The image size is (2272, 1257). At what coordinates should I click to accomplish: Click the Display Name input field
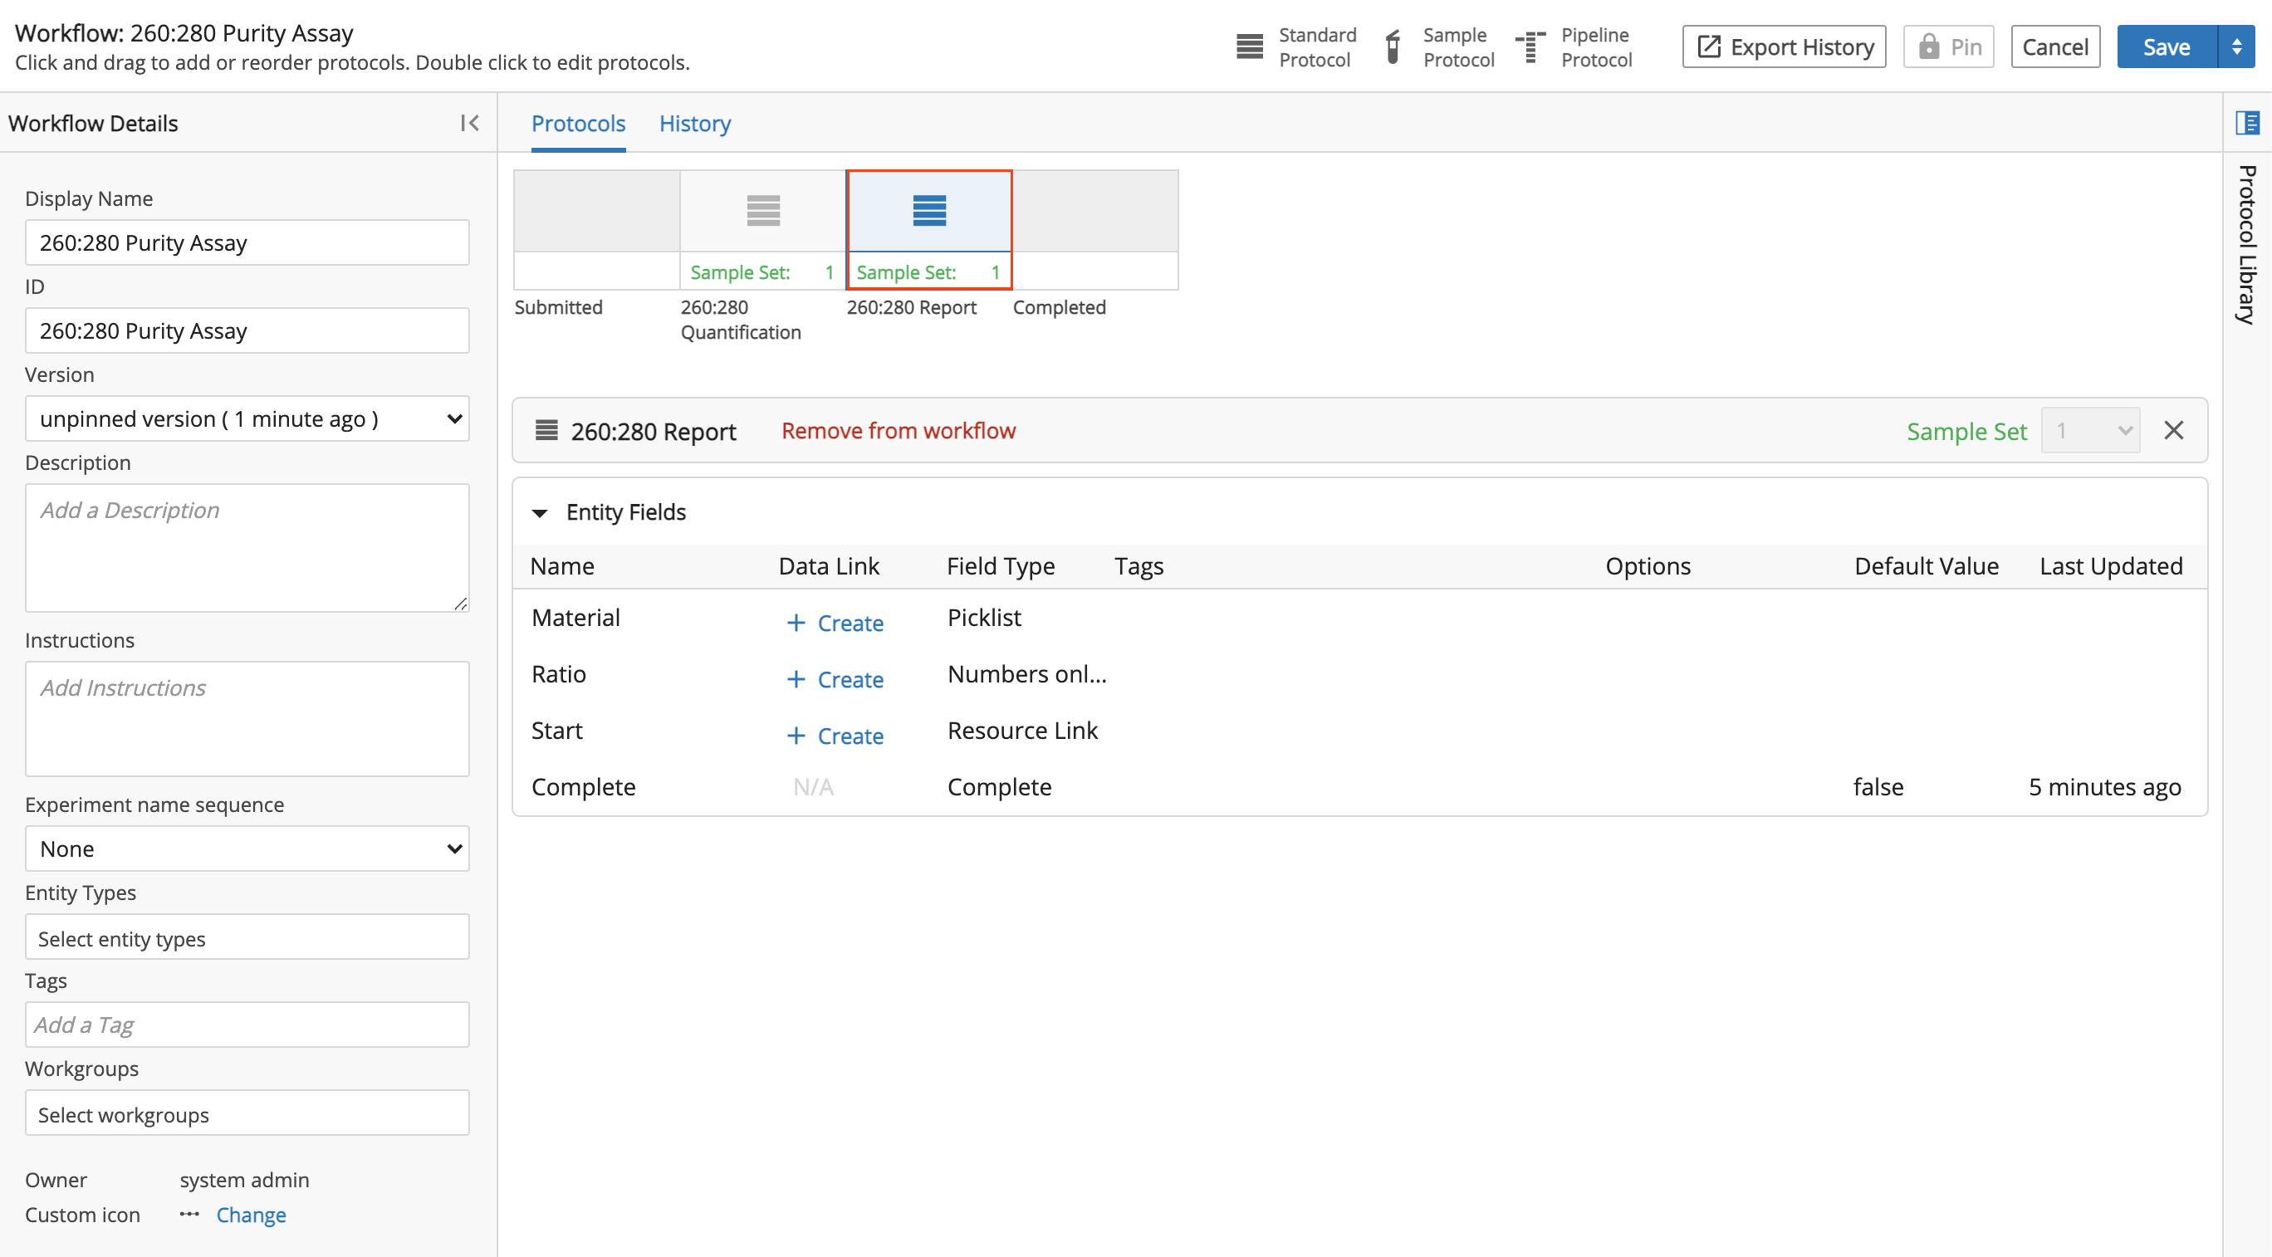247,242
